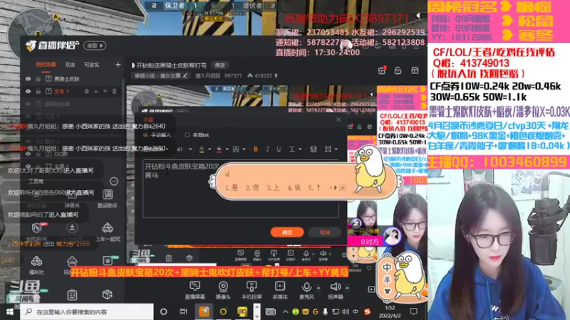
Task: Choose IME candidate 3.上
Action: (x=274, y=188)
